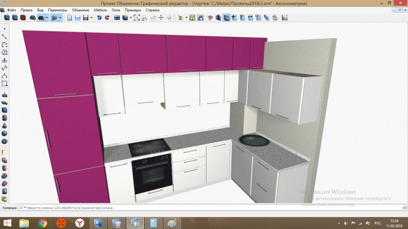408x229 pixels.
Task: Open the Мебель menu
Action: (x=100, y=10)
